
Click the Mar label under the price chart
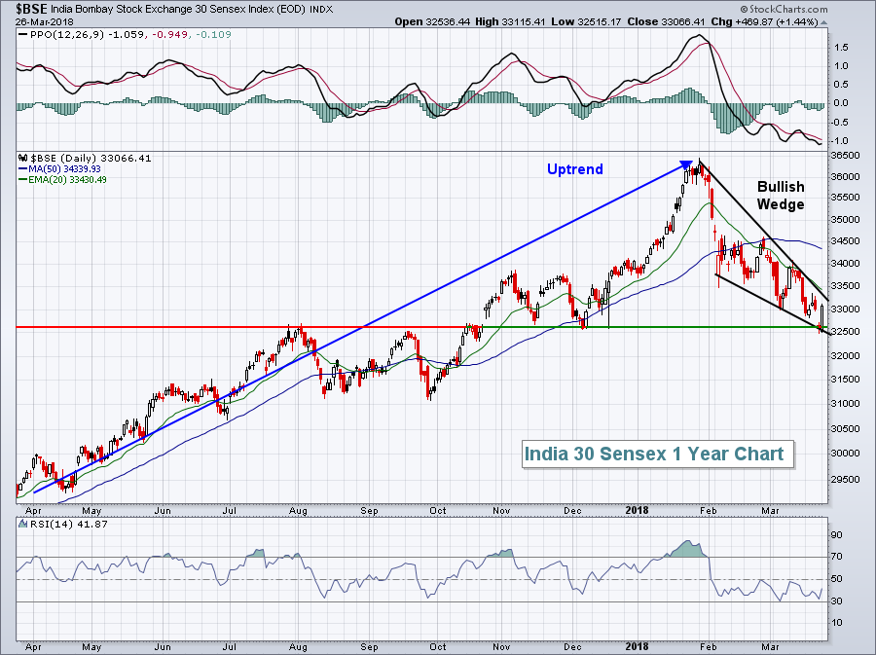click(x=771, y=511)
